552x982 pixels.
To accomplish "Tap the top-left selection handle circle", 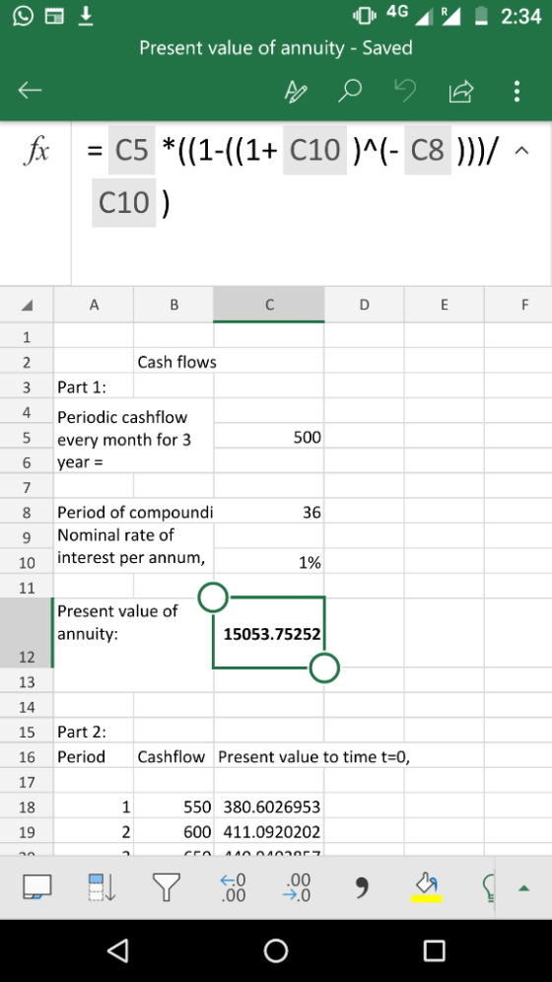I will coord(214,596).
